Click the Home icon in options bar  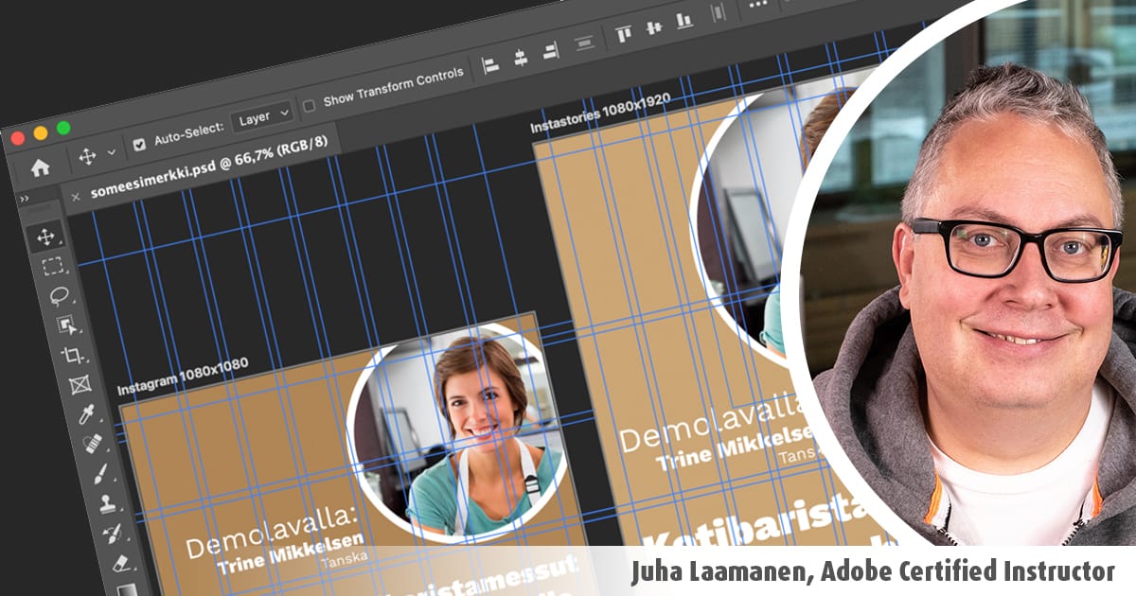pos(40,167)
